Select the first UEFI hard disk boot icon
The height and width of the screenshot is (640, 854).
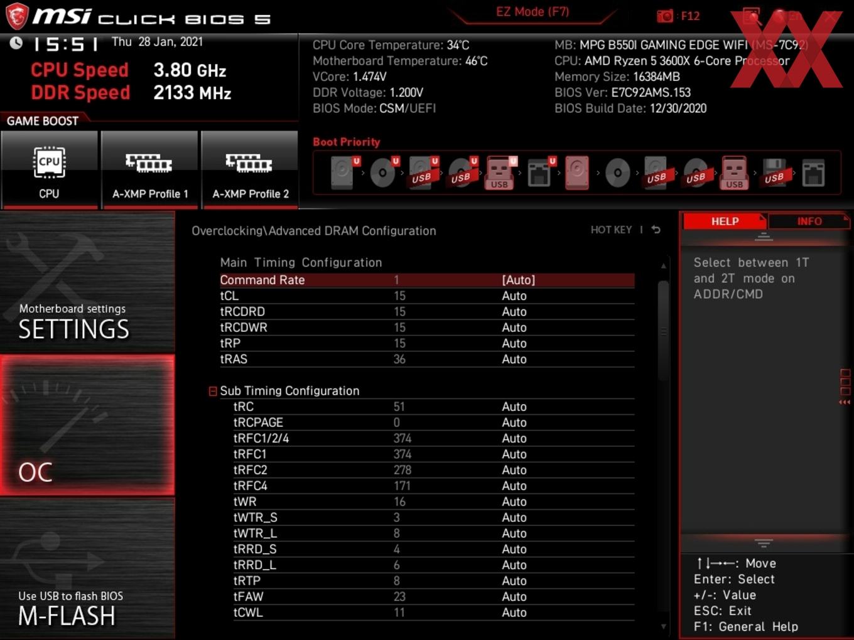pyautogui.click(x=344, y=173)
